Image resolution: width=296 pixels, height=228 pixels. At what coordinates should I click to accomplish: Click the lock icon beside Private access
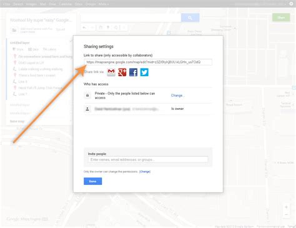[x=87, y=96]
